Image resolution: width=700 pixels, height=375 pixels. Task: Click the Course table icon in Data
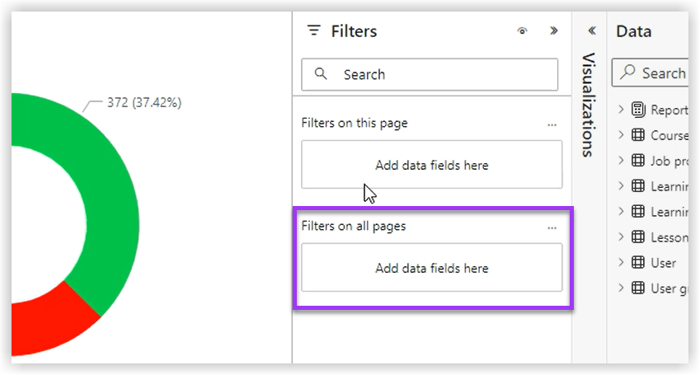tap(637, 135)
